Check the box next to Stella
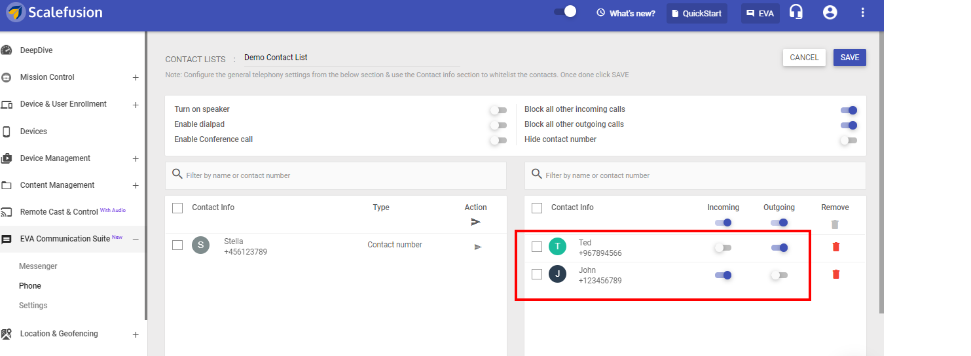The width and height of the screenshot is (971, 356). (x=177, y=245)
